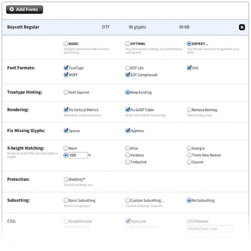Choose Custom Subsetting option
The height and width of the screenshot is (251, 251).
tap(128, 200)
